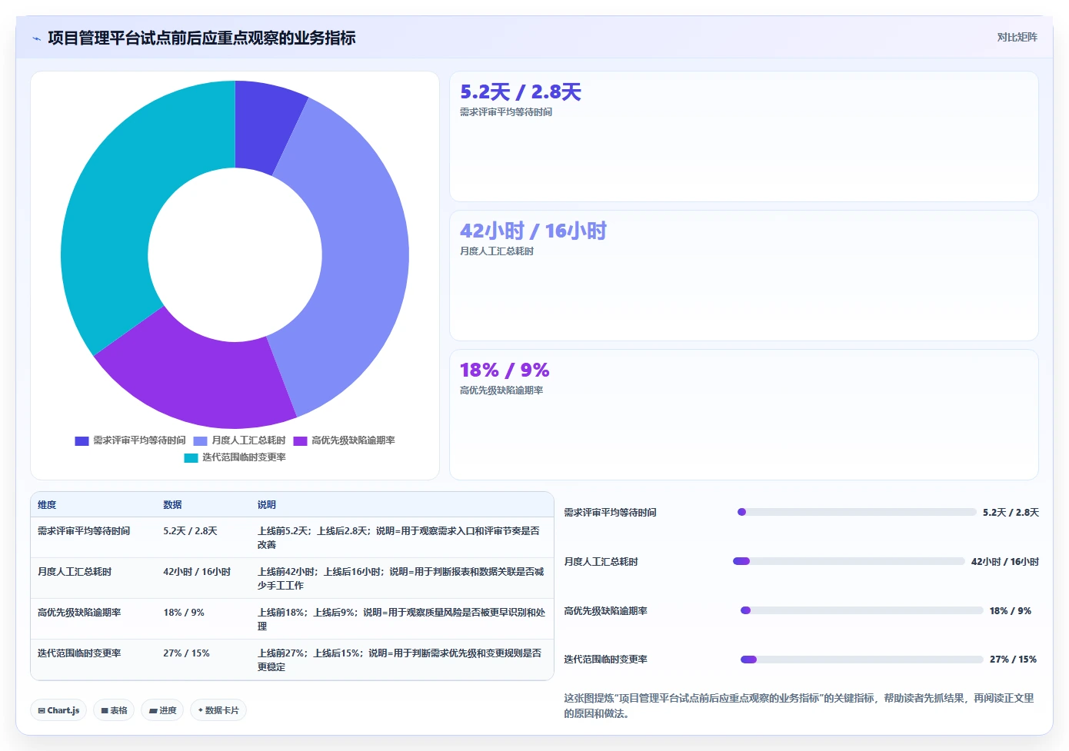
Task: Toggle legend swatch for 迭代范围临时变更率
Action: click(x=191, y=457)
